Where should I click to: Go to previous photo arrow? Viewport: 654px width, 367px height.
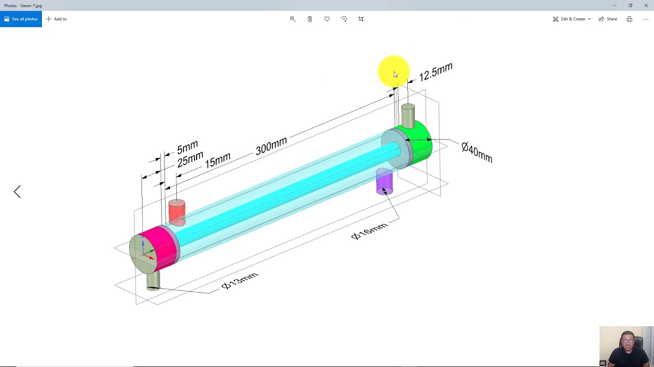coord(17,192)
